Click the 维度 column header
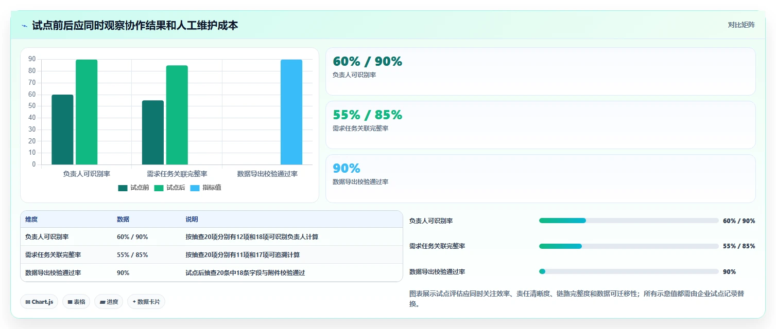 coord(31,220)
